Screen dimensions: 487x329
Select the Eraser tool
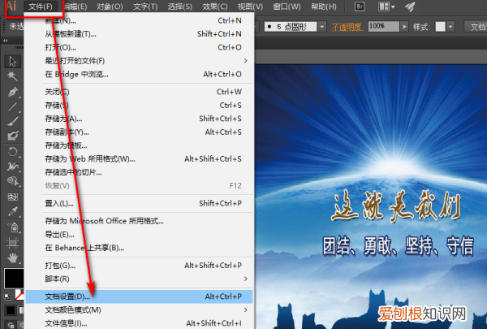pos(13,136)
